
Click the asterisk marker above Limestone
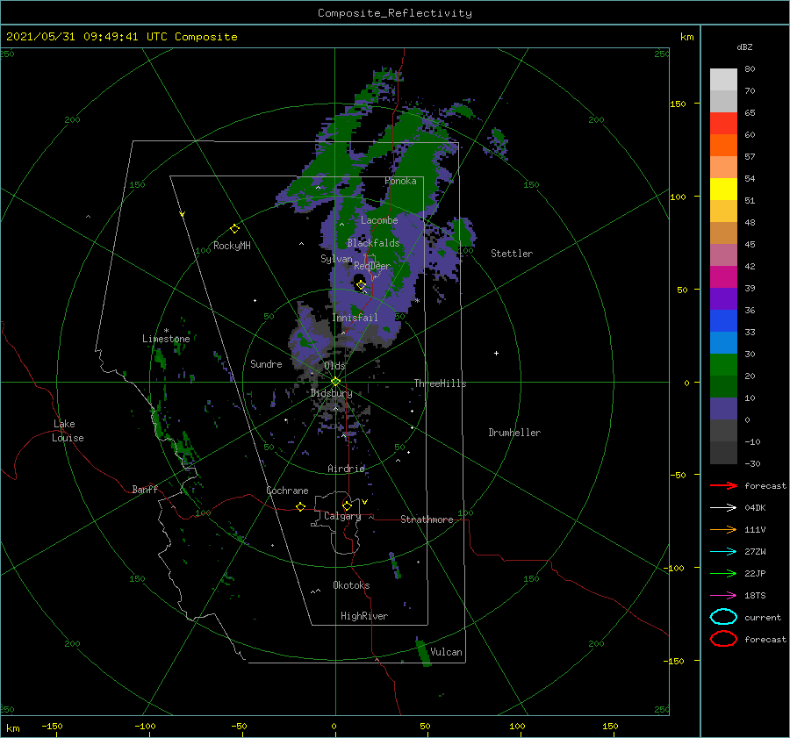(x=166, y=331)
